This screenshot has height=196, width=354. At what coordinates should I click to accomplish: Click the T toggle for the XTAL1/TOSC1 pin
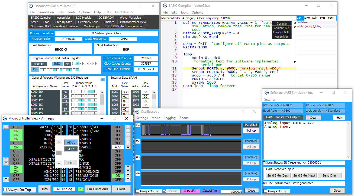point(6,160)
